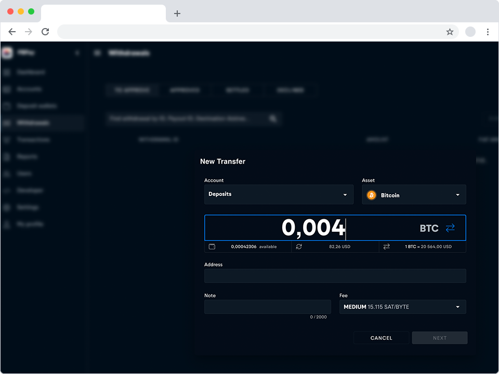Click the amount field showing 0,004

tap(335, 228)
